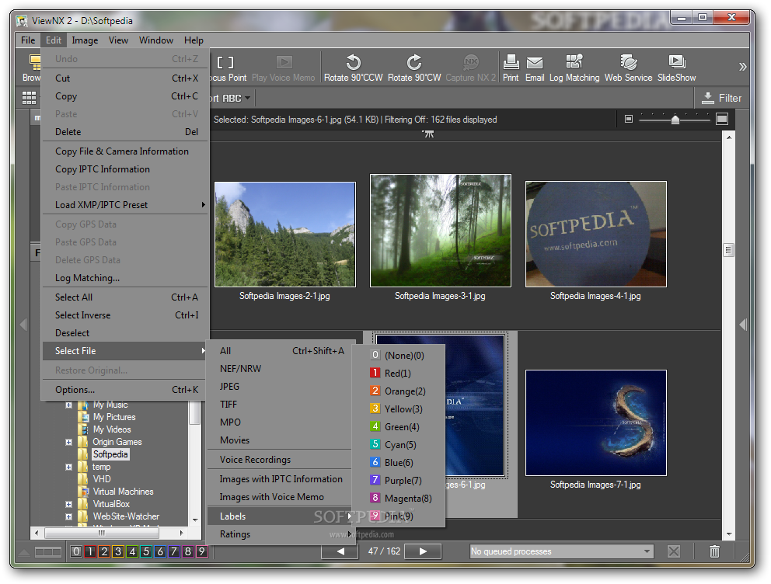Go to previous image arrow
The image size is (771, 584).
coord(340,551)
